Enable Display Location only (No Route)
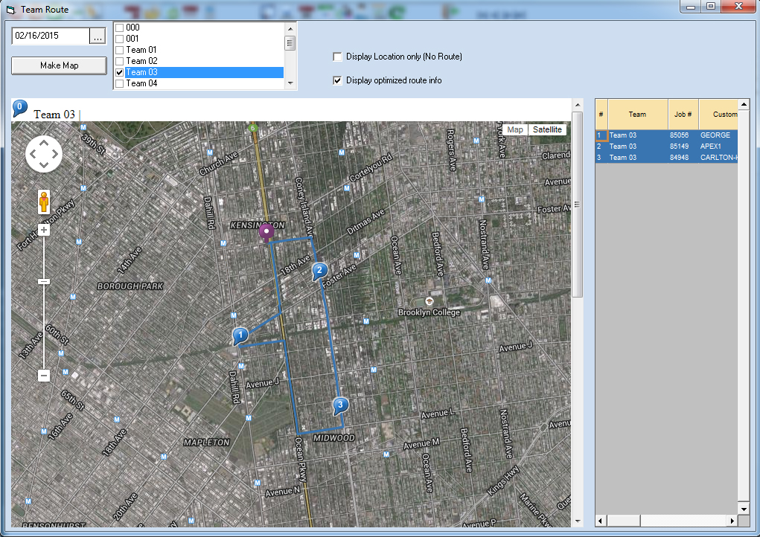Viewport: 760px width, 537px height. [337, 57]
